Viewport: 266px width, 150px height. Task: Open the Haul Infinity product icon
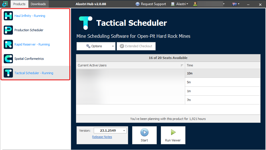(x=8, y=16)
